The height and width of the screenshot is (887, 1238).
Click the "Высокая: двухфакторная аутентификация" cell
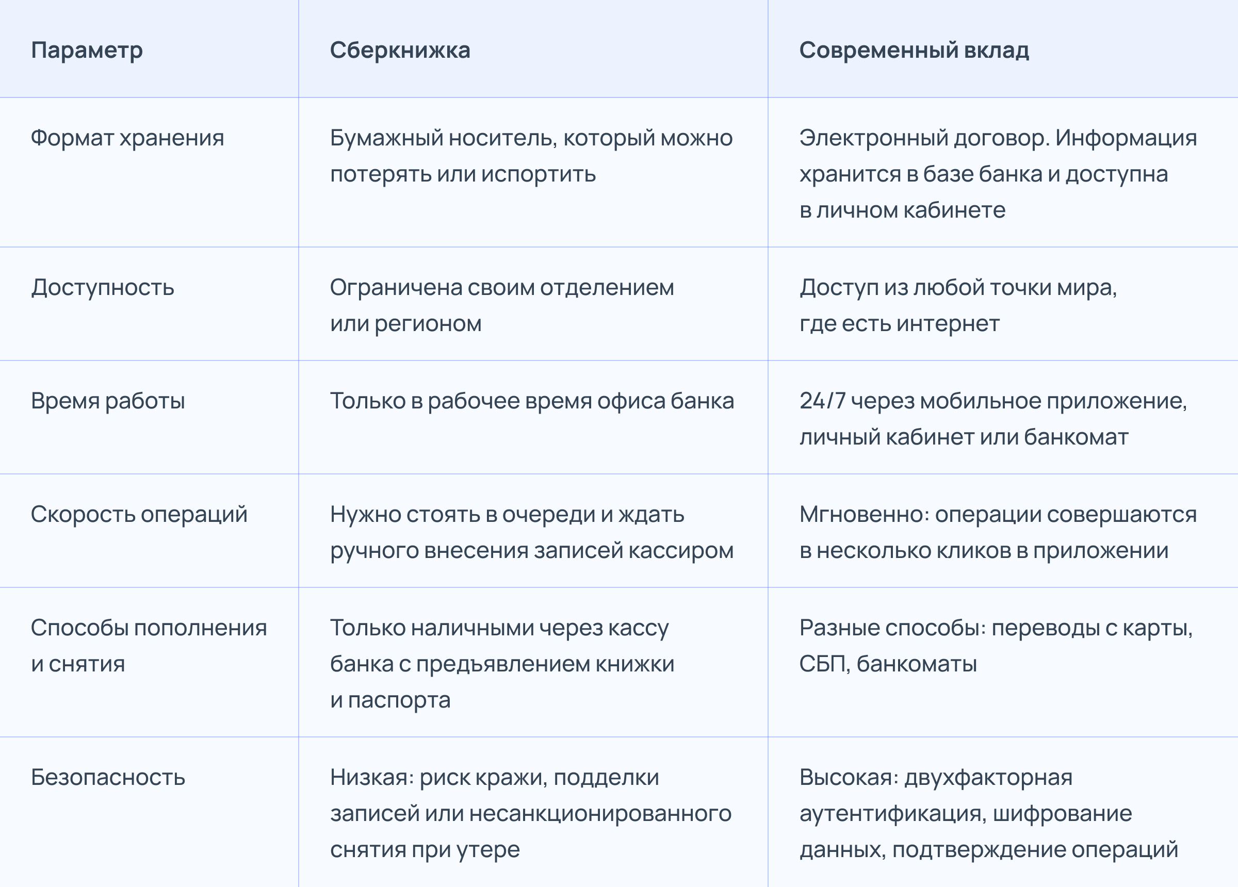(988, 813)
